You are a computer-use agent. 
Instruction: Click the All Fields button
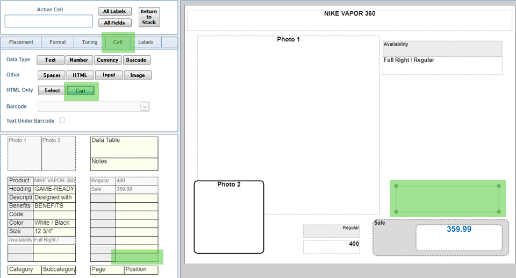(x=114, y=23)
